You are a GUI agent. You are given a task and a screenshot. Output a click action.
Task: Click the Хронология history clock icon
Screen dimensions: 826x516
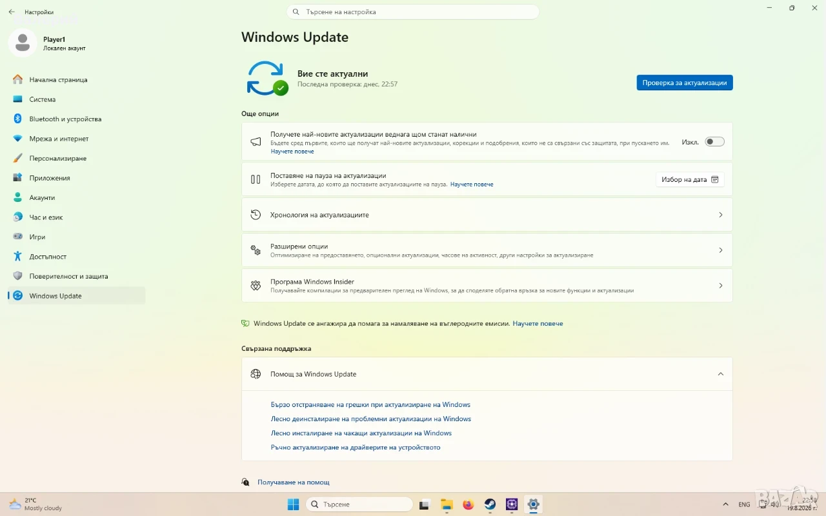(x=256, y=215)
